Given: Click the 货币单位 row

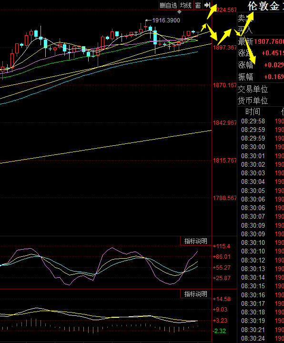Looking at the screenshot, I should pyautogui.click(x=261, y=101).
